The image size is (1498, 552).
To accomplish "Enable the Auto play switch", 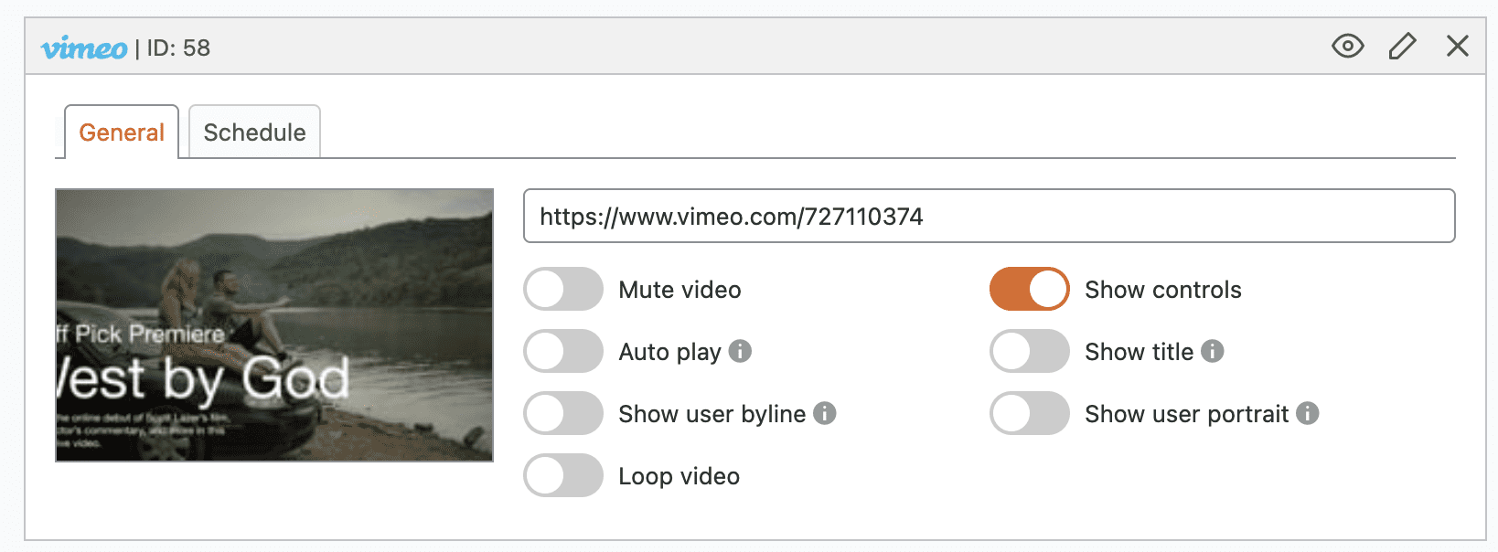I will [x=563, y=352].
